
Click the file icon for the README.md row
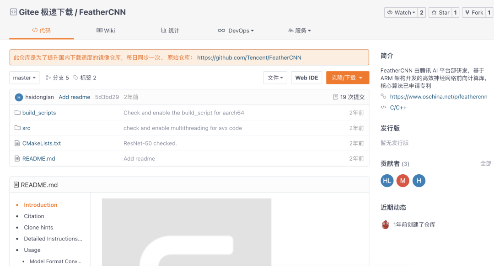coord(17,158)
